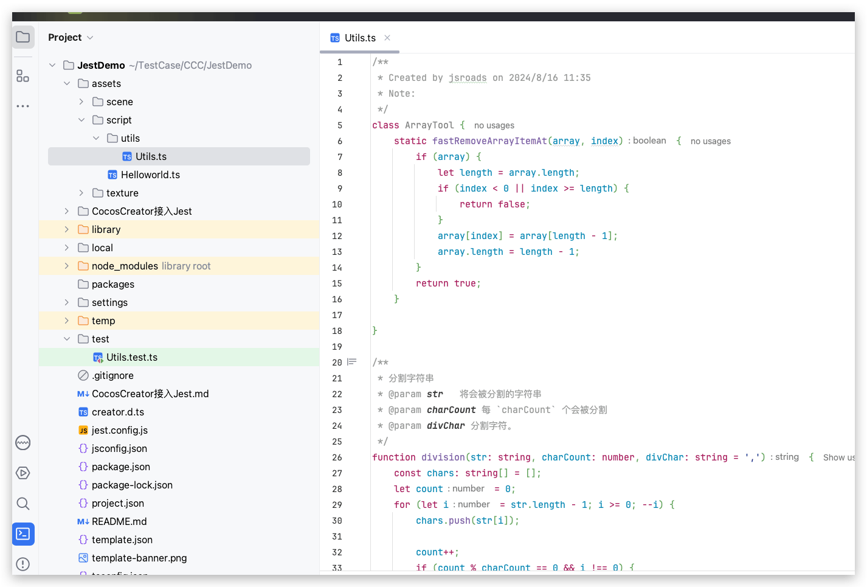Collapse the test folder
Viewport: 867px width, 587px height.
tap(67, 339)
